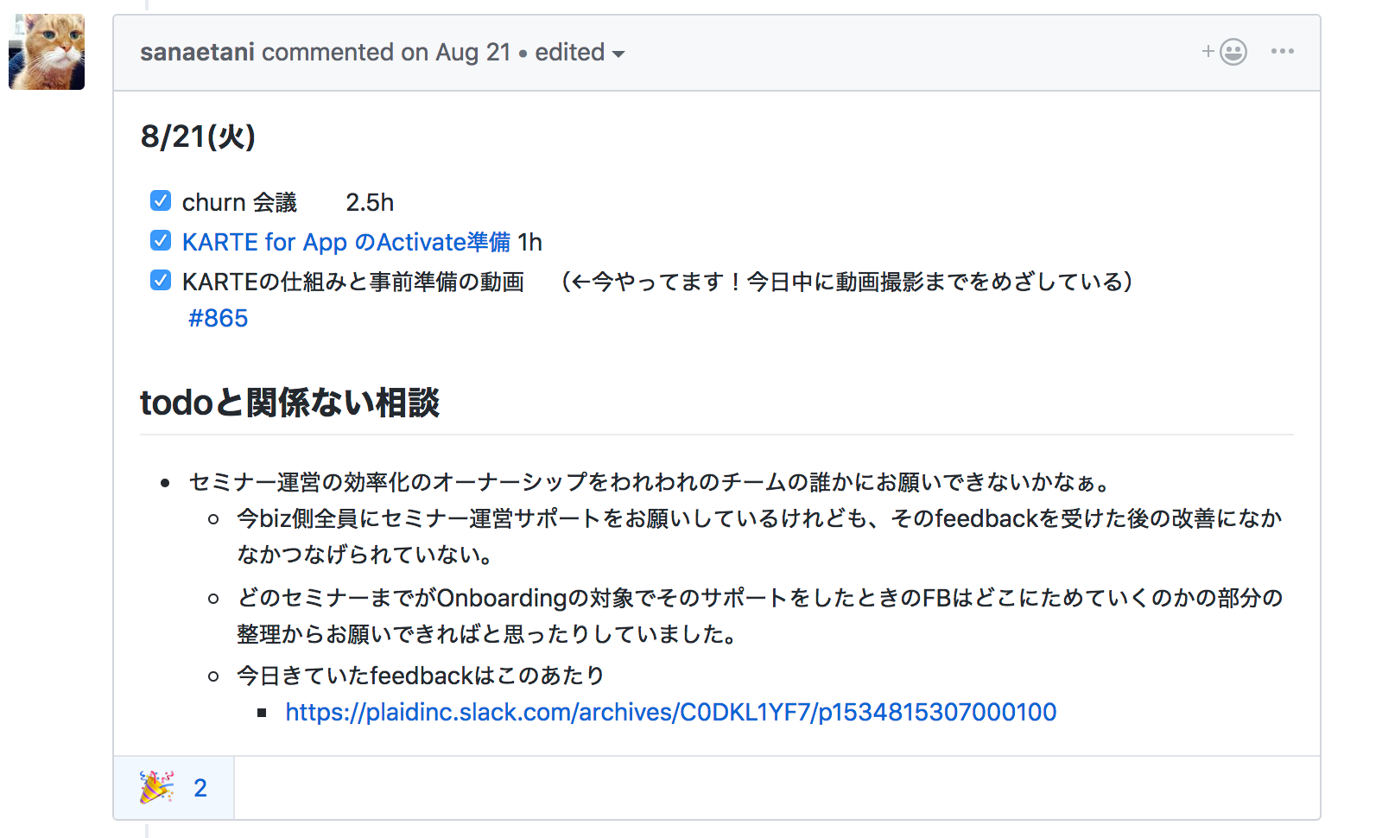Click sanaetani's cat avatar image
The width and height of the screenshot is (1382, 838).
(x=47, y=52)
